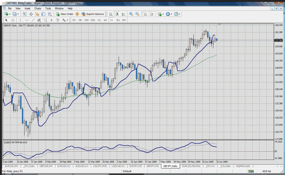Image resolution: width=285 pixels, height=175 pixels.
Task: Toggle the D1 daily timeframe button
Action: click(x=112, y=20)
